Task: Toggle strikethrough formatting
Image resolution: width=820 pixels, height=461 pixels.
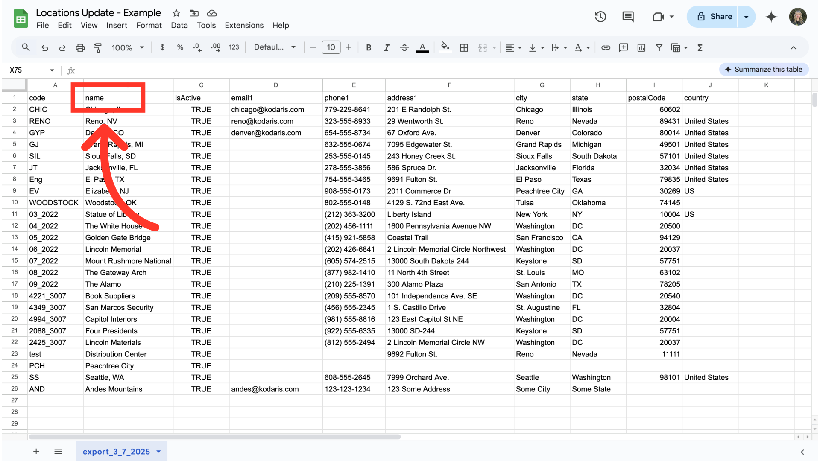Action: [x=404, y=48]
